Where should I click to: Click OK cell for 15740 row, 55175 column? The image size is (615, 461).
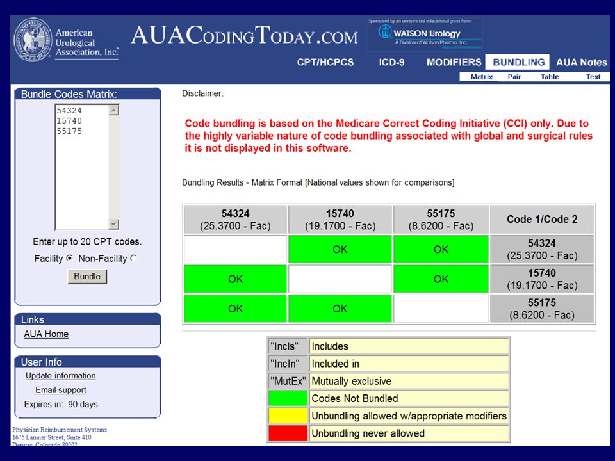pos(441,279)
